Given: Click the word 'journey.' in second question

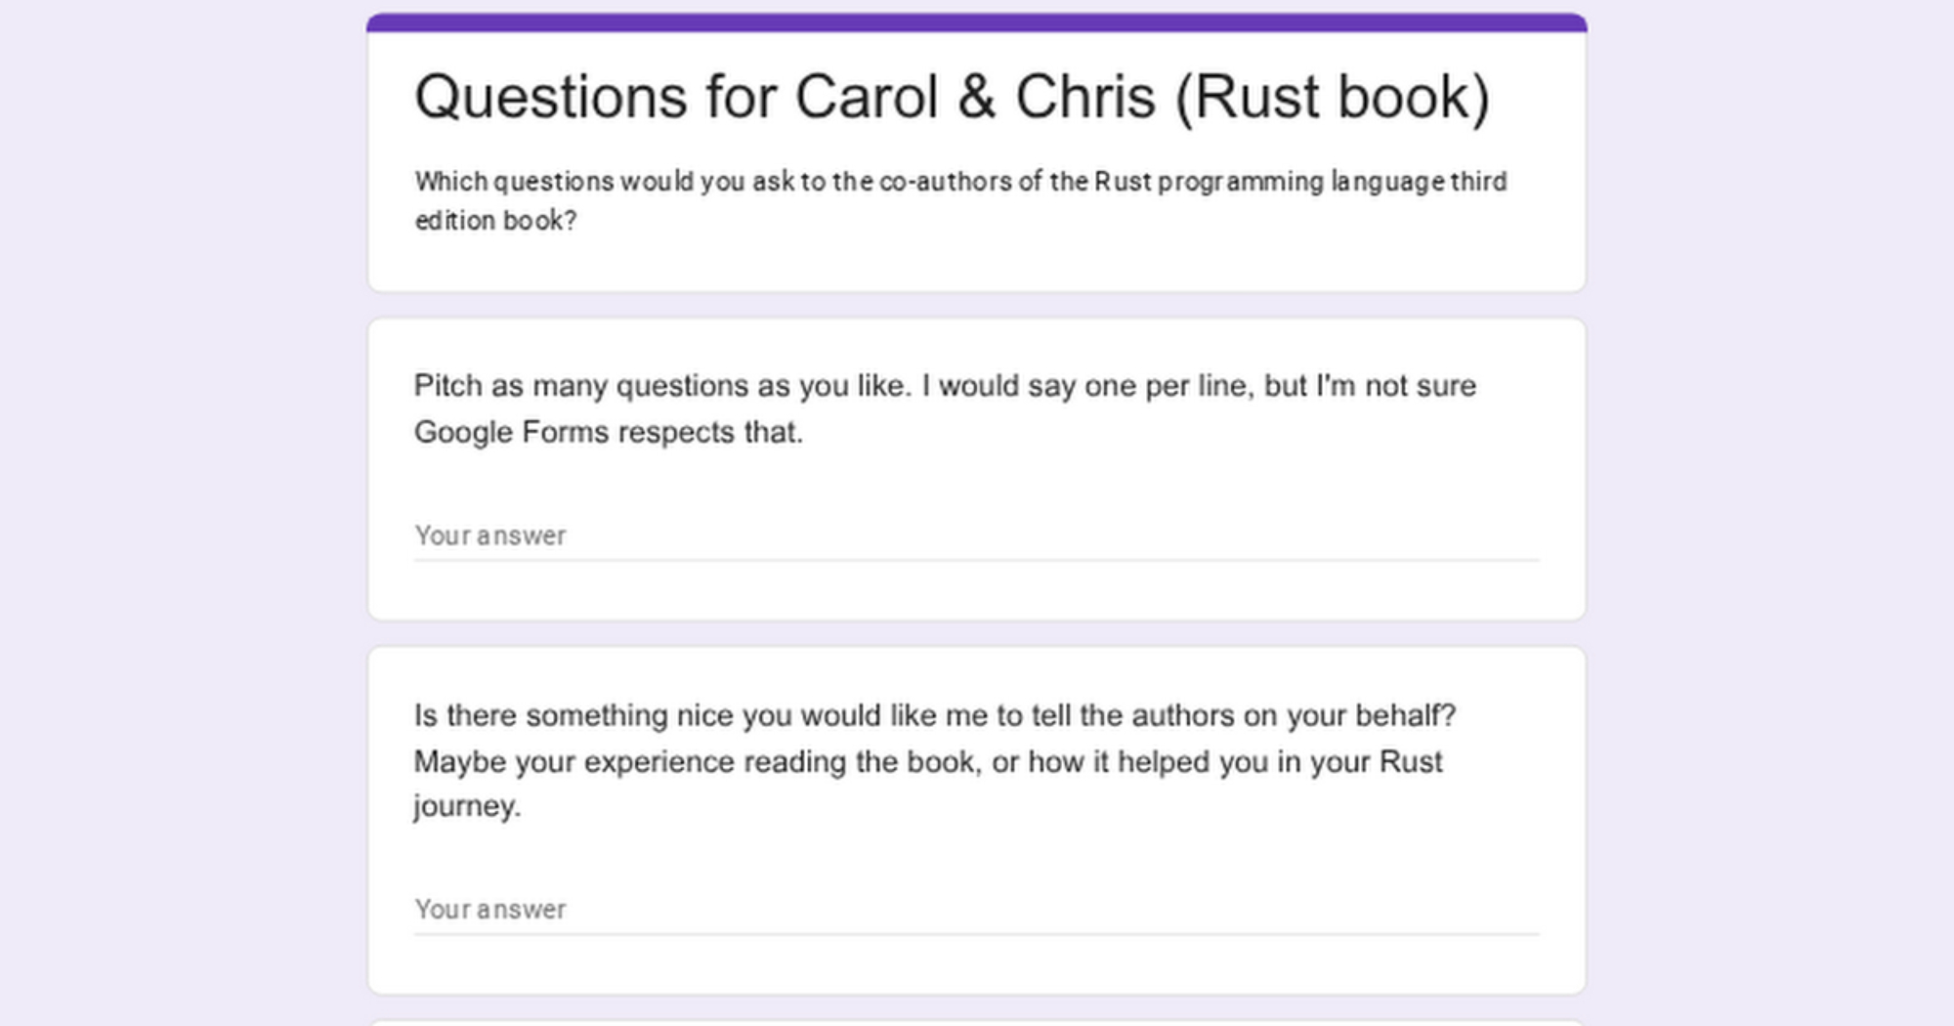Looking at the screenshot, I should tap(467, 806).
